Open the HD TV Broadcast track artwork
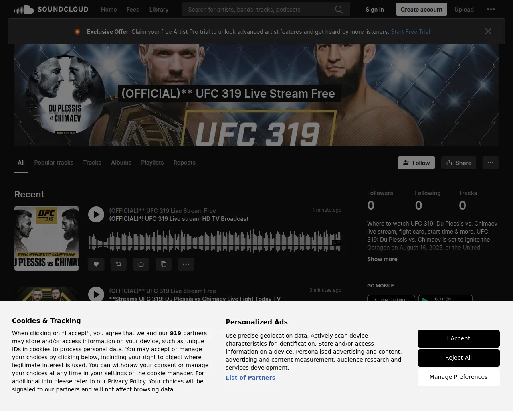513x411 pixels. [x=46, y=238]
